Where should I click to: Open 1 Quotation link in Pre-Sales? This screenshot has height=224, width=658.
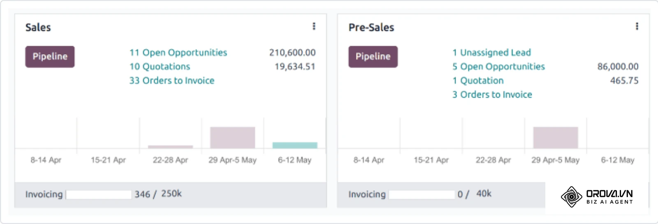(478, 81)
